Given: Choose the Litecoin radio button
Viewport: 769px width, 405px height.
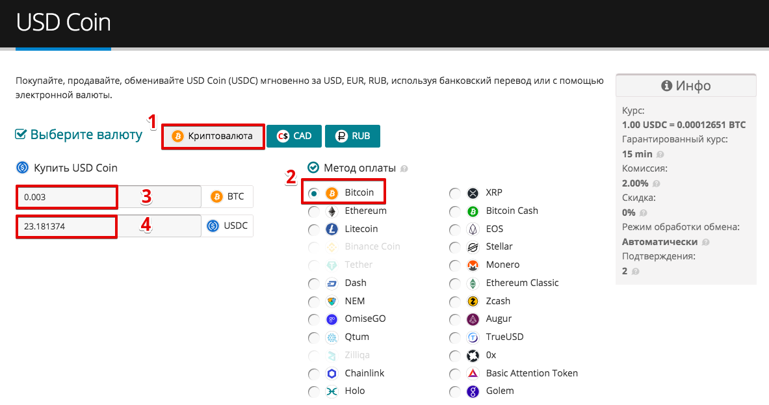Looking at the screenshot, I should [314, 229].
